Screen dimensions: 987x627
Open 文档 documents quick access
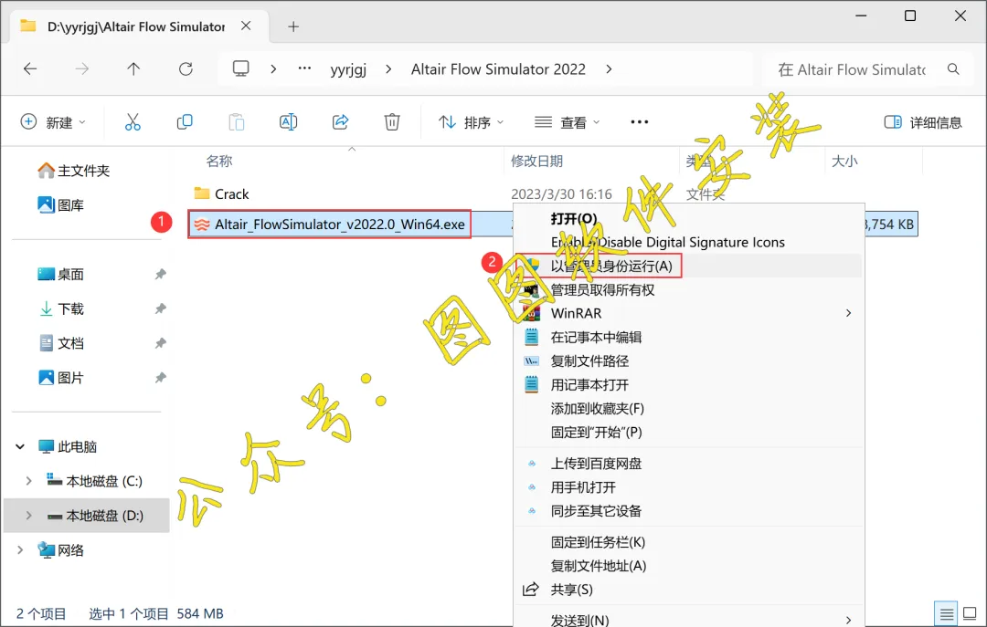coord(61,343)
